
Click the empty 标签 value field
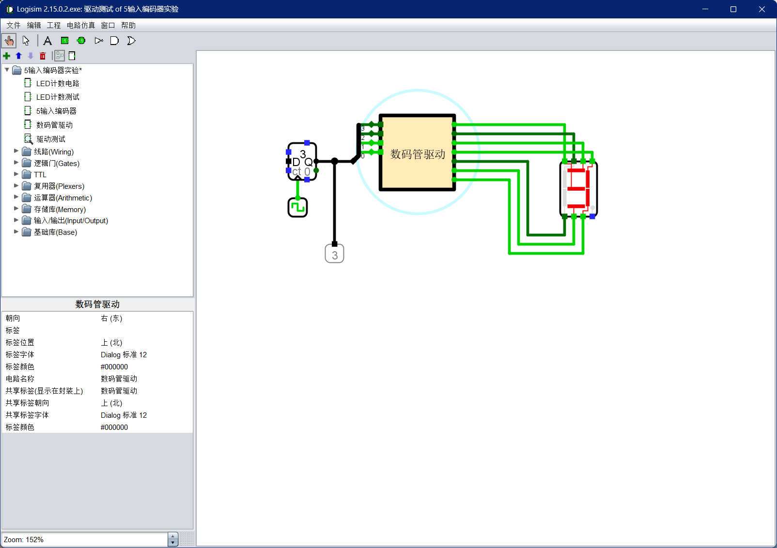click(x=146, y=330)
